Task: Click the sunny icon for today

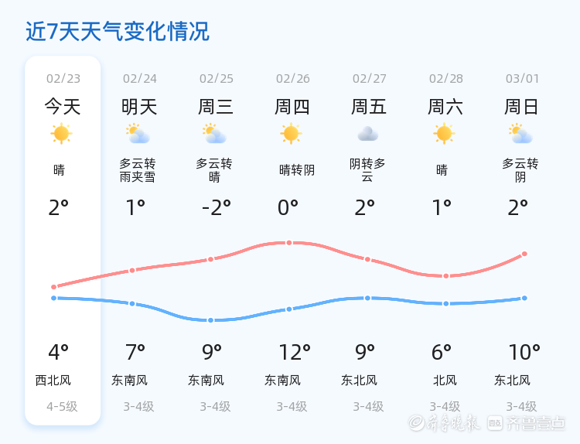Action: (61, 134)
